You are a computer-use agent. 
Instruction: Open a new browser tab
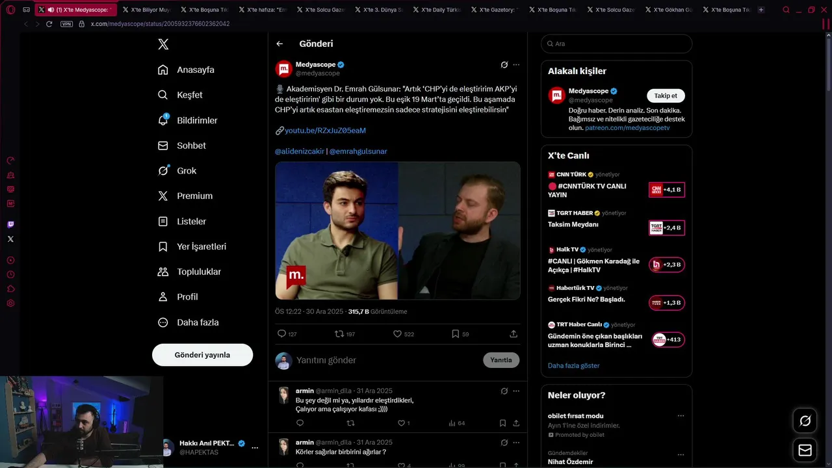(x=761, y=10)
